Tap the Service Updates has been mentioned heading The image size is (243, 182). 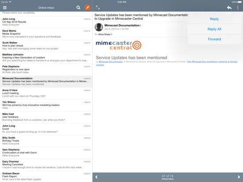132,58
